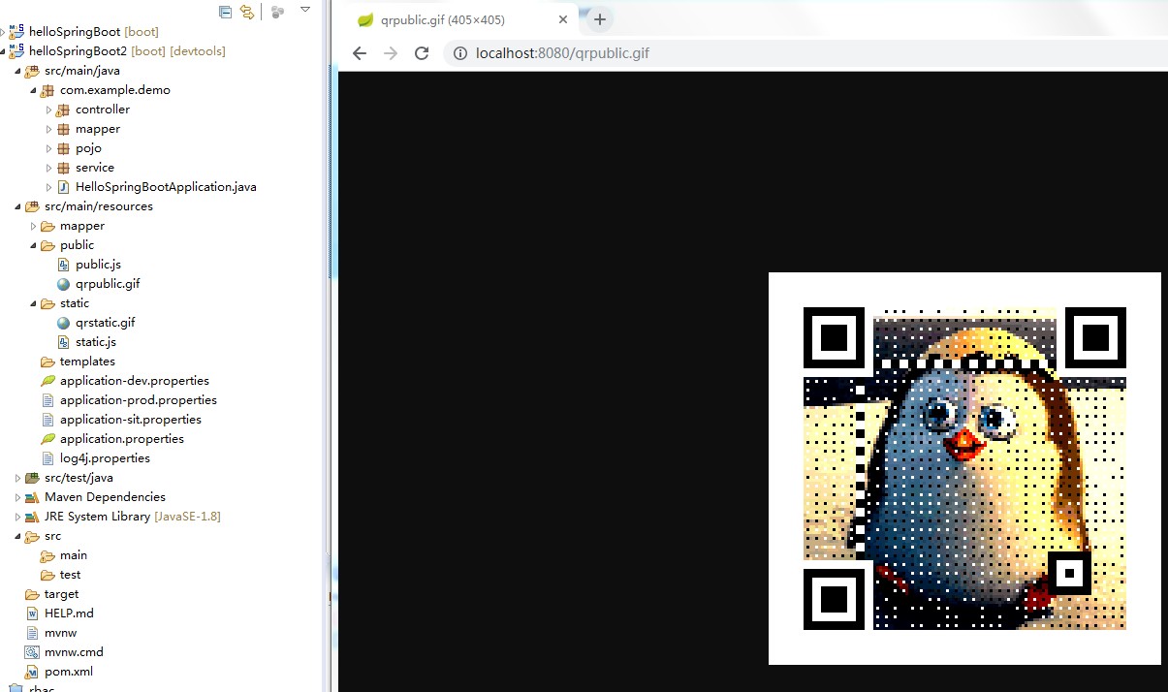Click Collapse All icon in Package Explorer toolbar
The height and width of the screenshot is (692, 1168).
pos(225,12)
